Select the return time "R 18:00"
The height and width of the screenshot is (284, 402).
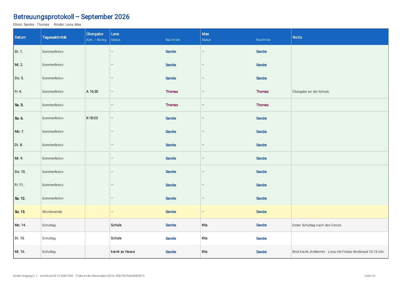click(x=92, y=118)
